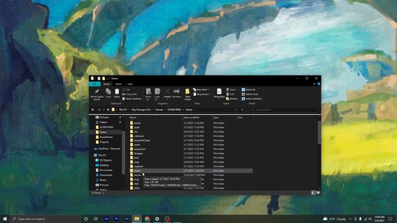Screen dimensions: 397x223
Task: Click the Search Game input field
Action: pos(283,110)
